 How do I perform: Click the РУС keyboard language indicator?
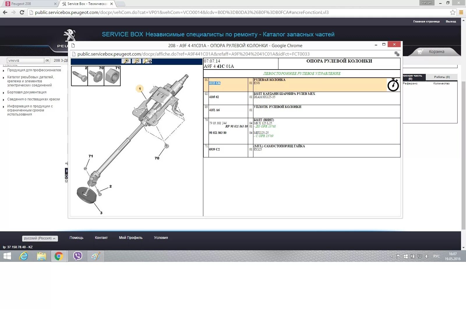click(436, 256)
